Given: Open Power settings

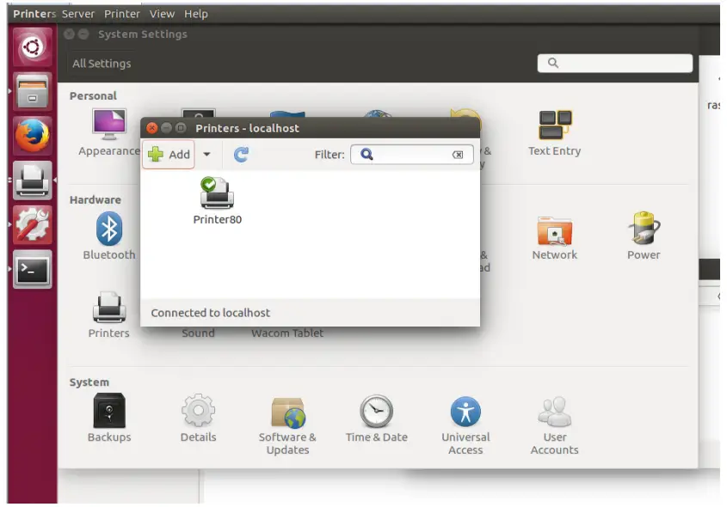Looking at the screenshot, I should point(644,235).
